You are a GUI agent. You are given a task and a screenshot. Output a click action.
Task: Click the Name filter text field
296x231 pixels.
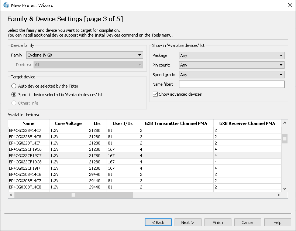pos(231,85)
